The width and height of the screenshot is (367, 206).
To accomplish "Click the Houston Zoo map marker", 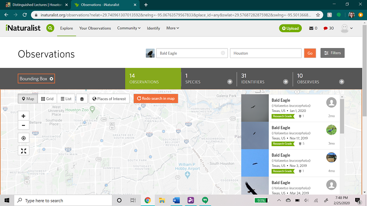I will tap(93, 109).
